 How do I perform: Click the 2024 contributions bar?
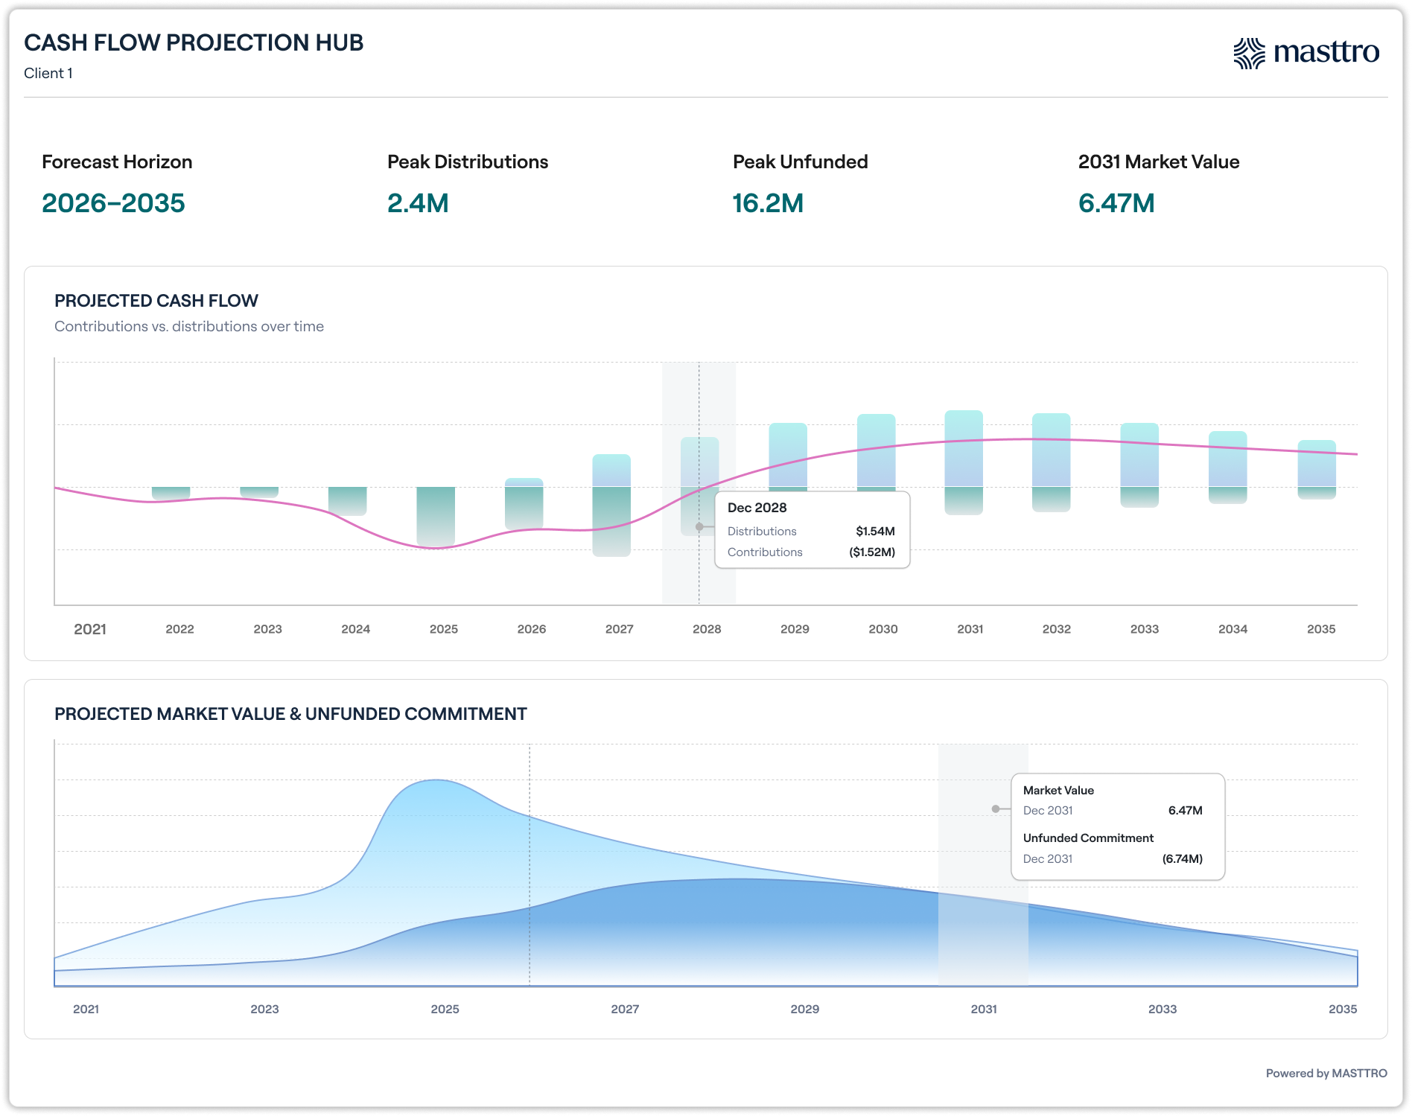pos(348,501)
